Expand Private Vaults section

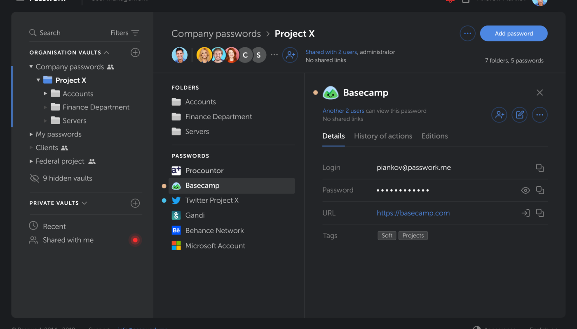click(x=84, y=203)
